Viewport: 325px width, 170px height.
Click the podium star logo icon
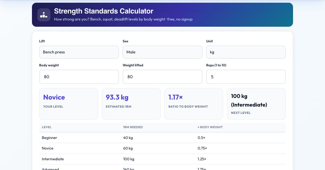pyautogui.click(x=44, y=15)
